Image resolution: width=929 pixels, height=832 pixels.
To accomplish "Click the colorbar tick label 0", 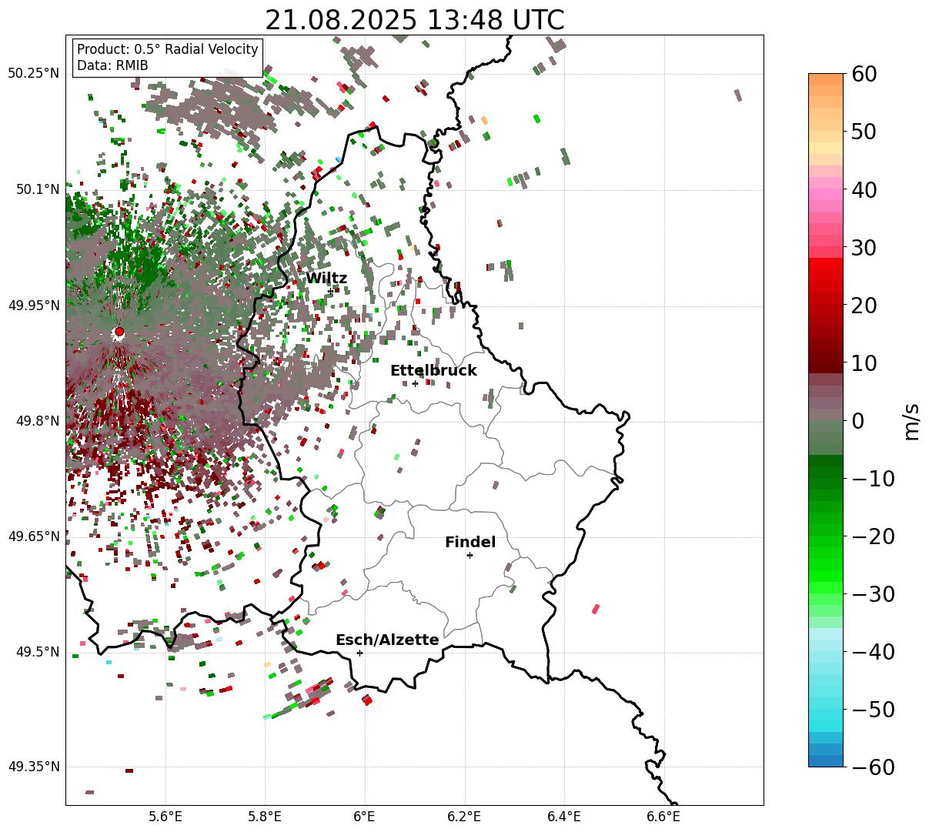I will 857,421.
